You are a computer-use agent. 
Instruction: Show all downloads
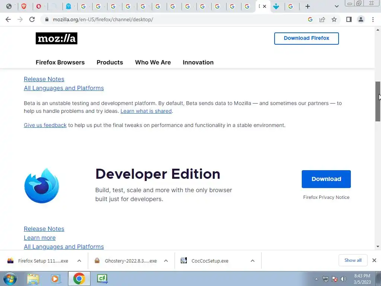pos(353,260)
